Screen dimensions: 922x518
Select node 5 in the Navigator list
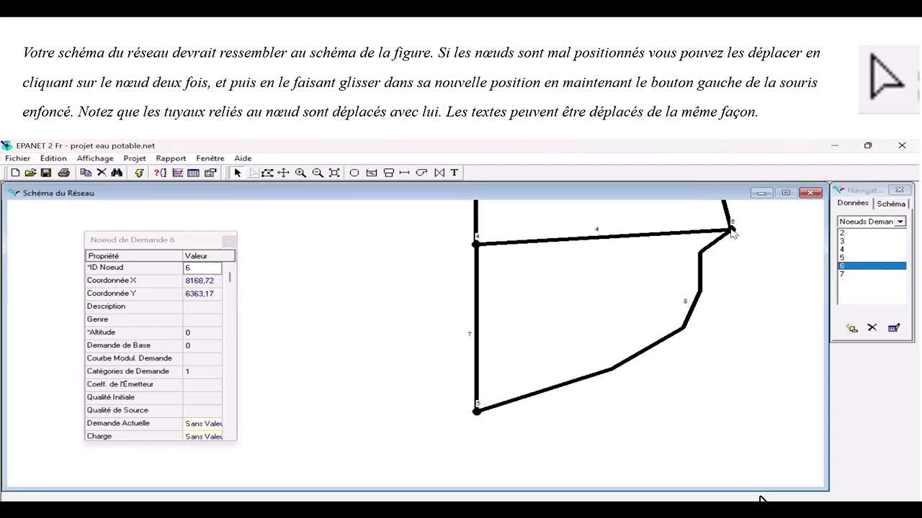click(872, 258)
